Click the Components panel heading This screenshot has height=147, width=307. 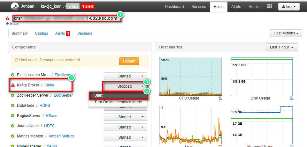[24, 47]
